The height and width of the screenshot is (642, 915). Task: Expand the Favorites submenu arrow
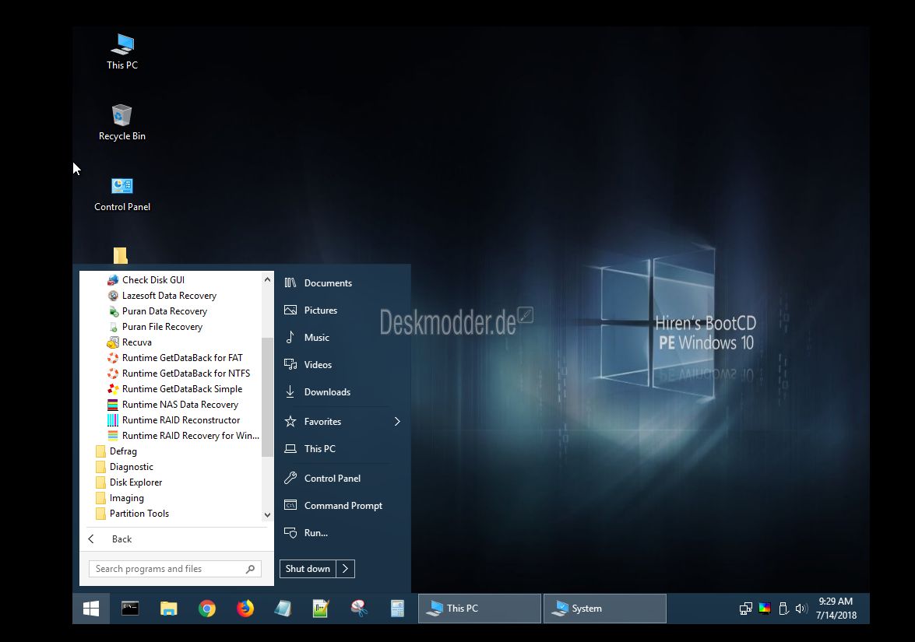click(x=397, y=422)
